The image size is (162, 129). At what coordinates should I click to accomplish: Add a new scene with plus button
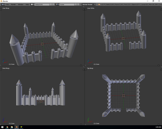pos(76,4)
